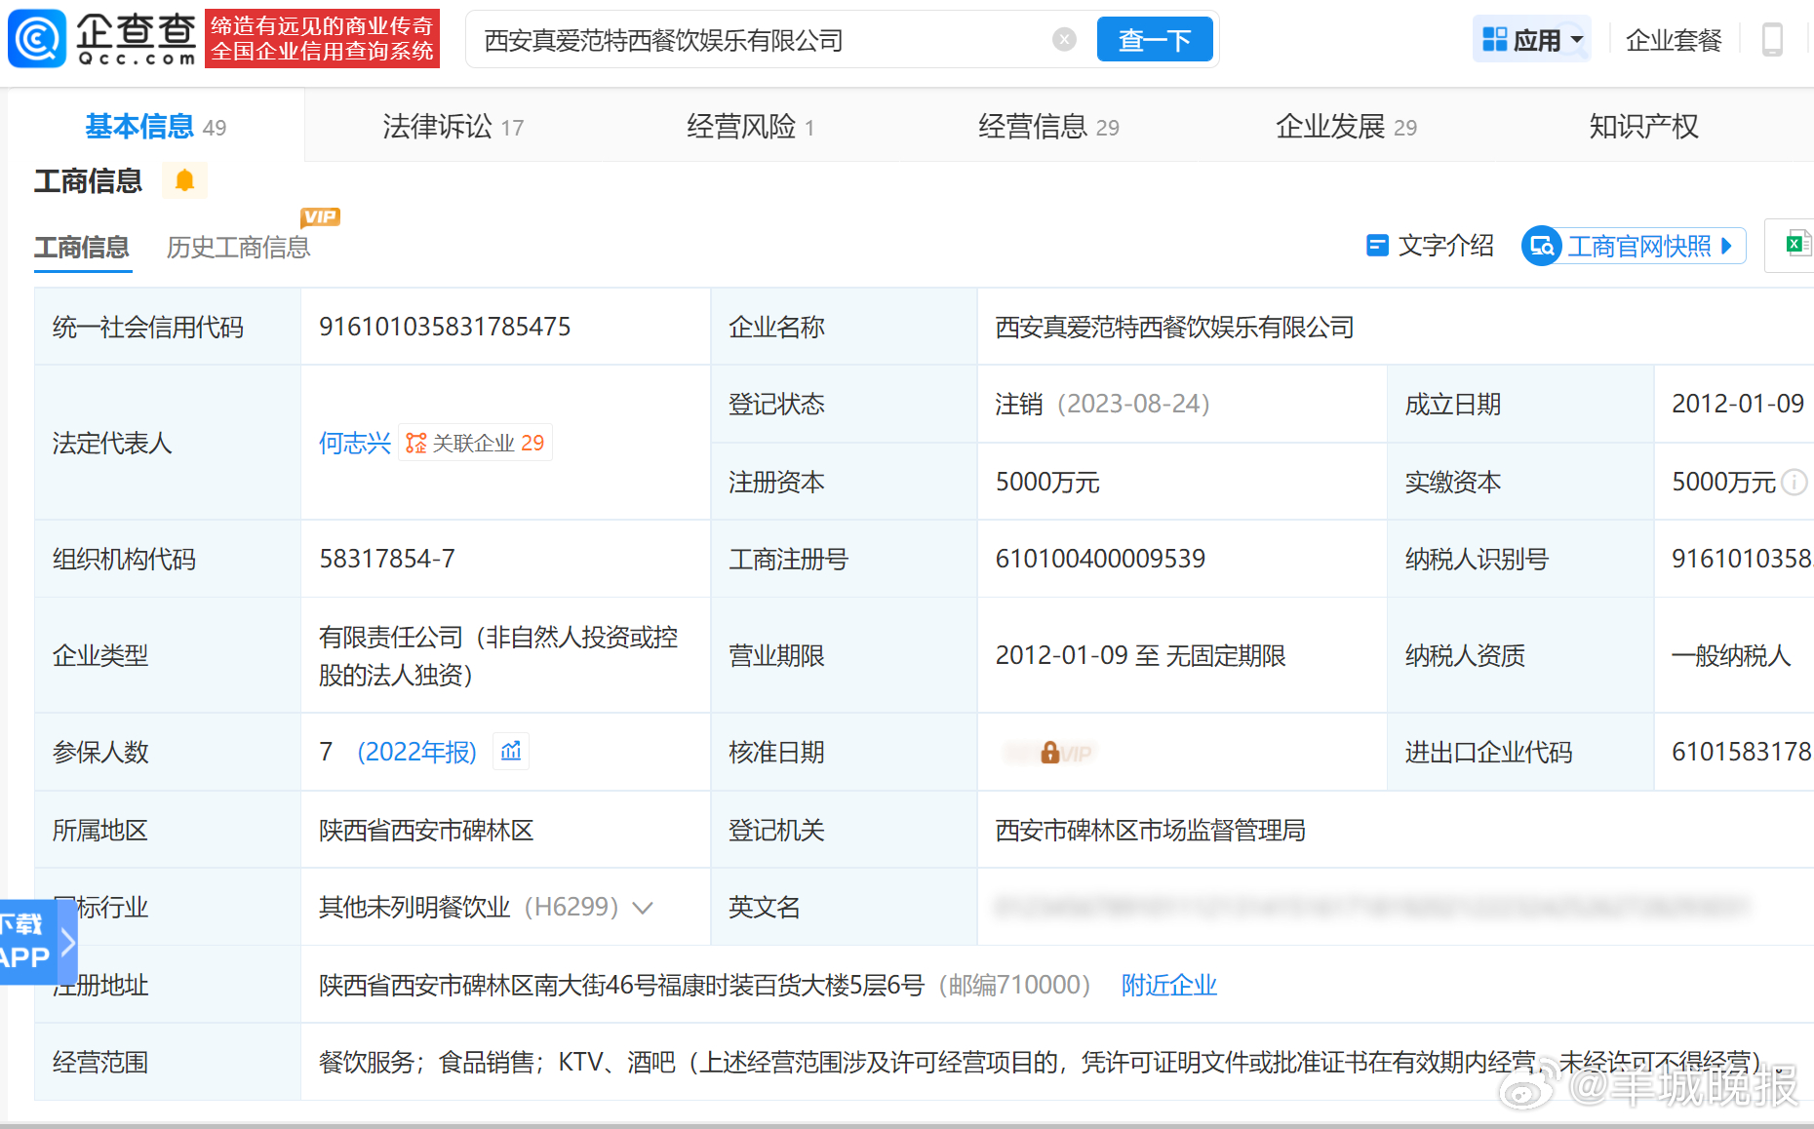Click the 文字介绍 document icon

click(x=1377, y=246)
